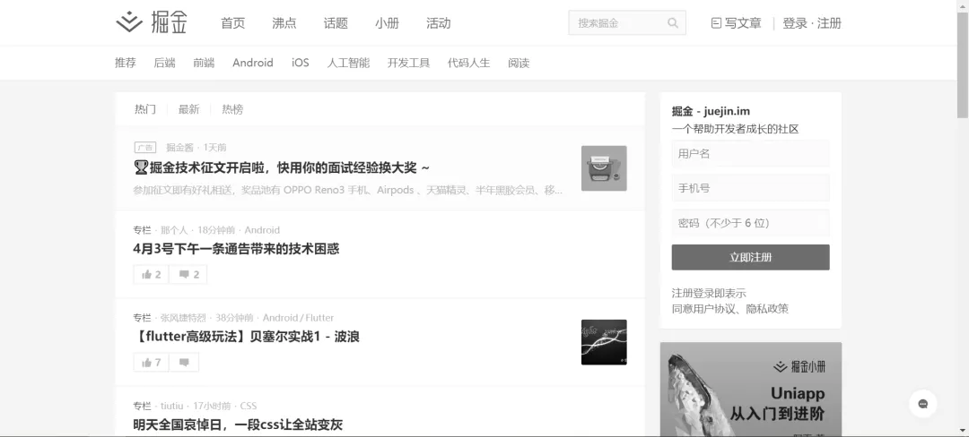The height and width of the screenshot is (437, 969).
Task: Click author 那个人
Action: click(x=174, y=230)
